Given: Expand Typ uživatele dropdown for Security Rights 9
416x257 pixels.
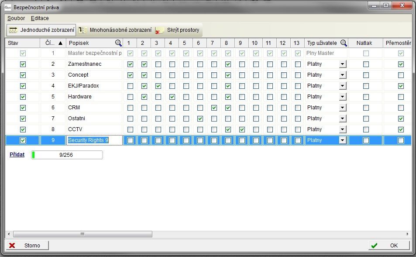Looking at the screenshot, I should point(342,140).
